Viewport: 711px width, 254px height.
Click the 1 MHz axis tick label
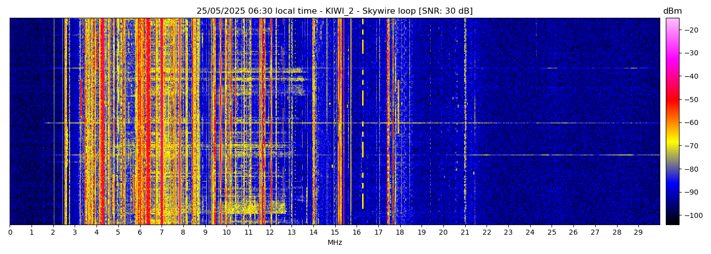coord(31,232)
